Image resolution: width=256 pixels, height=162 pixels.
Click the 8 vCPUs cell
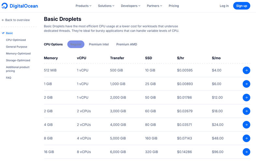point(84,152)
